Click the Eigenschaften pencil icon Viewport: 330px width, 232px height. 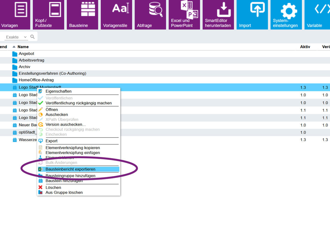click(40, 91)
